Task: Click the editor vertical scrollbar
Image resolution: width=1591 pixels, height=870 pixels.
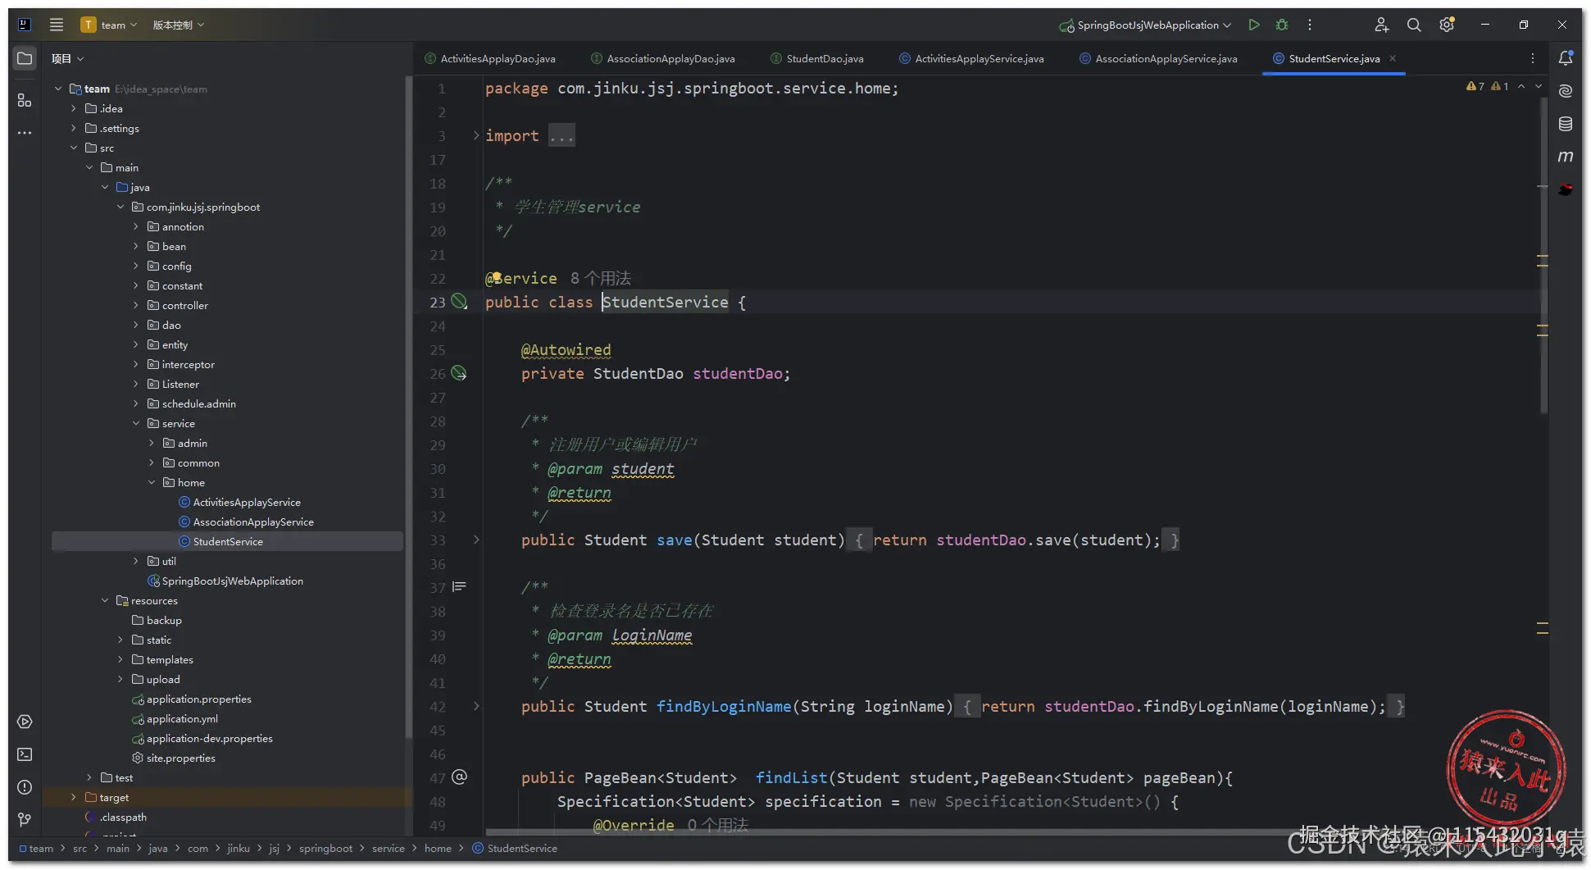Action: [x=1544, y=257]
